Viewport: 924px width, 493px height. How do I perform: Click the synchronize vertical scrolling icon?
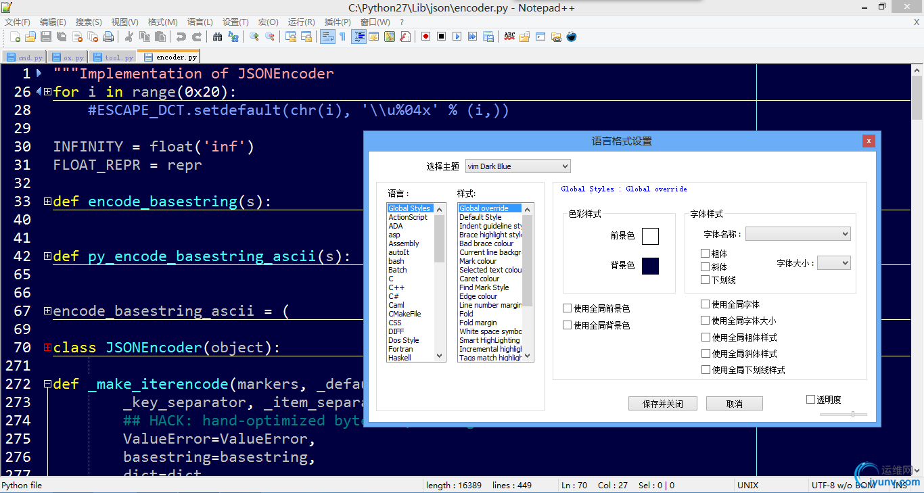[x=290, y=37]
